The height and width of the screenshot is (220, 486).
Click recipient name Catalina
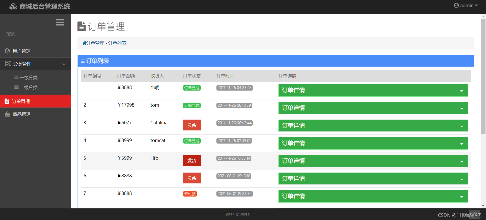point(159,123)
